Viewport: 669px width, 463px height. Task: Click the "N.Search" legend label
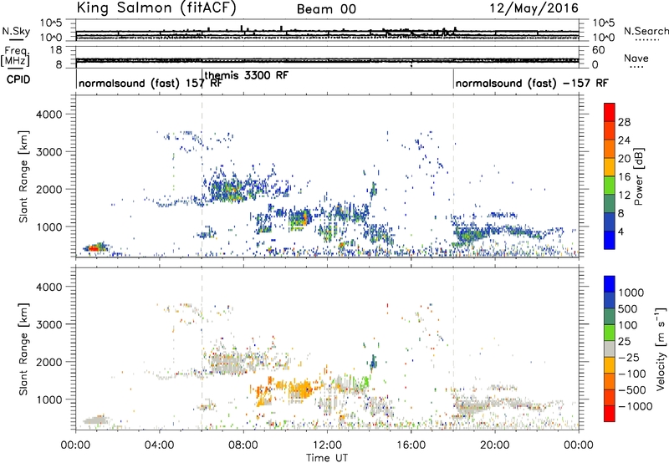tap(646, 31)
